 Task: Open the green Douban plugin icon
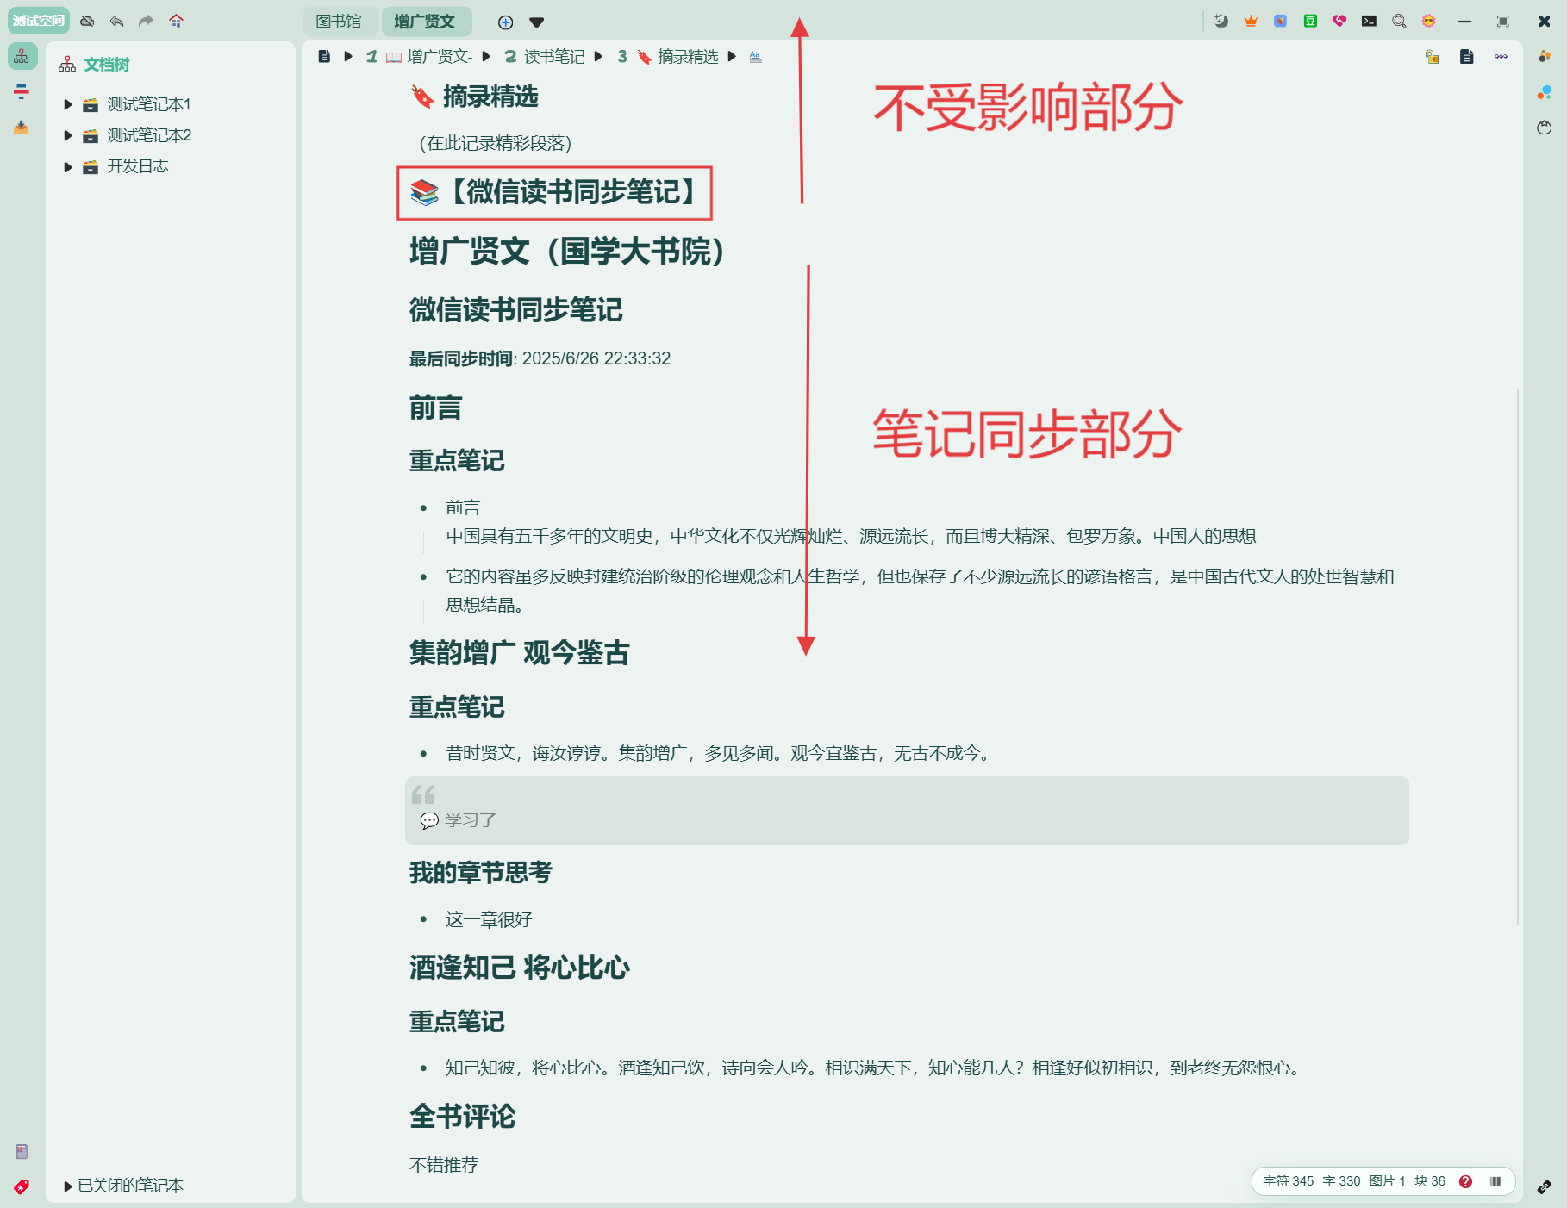pos(1310,21)
